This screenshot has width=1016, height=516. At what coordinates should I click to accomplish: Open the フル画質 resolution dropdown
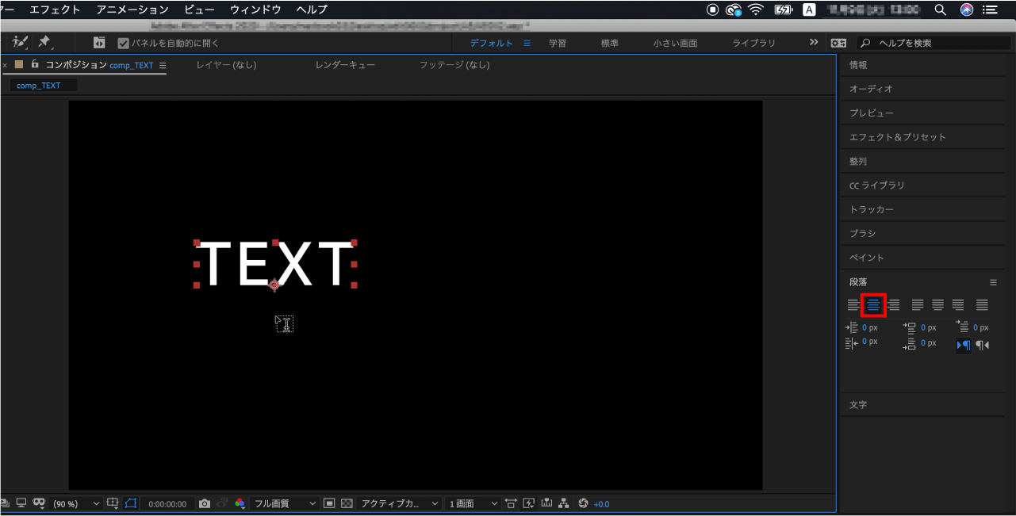(x=284, y=503)
